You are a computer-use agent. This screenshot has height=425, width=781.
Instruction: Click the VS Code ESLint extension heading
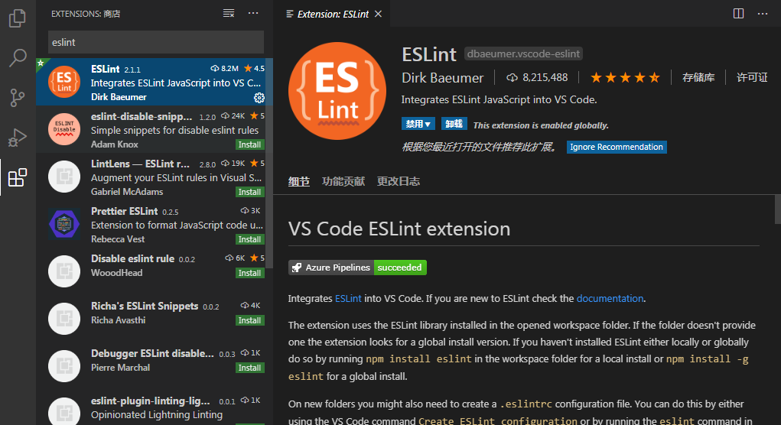tap(399, 229)
